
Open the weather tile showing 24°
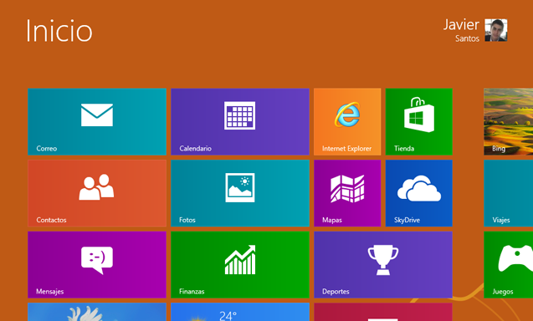240,312
